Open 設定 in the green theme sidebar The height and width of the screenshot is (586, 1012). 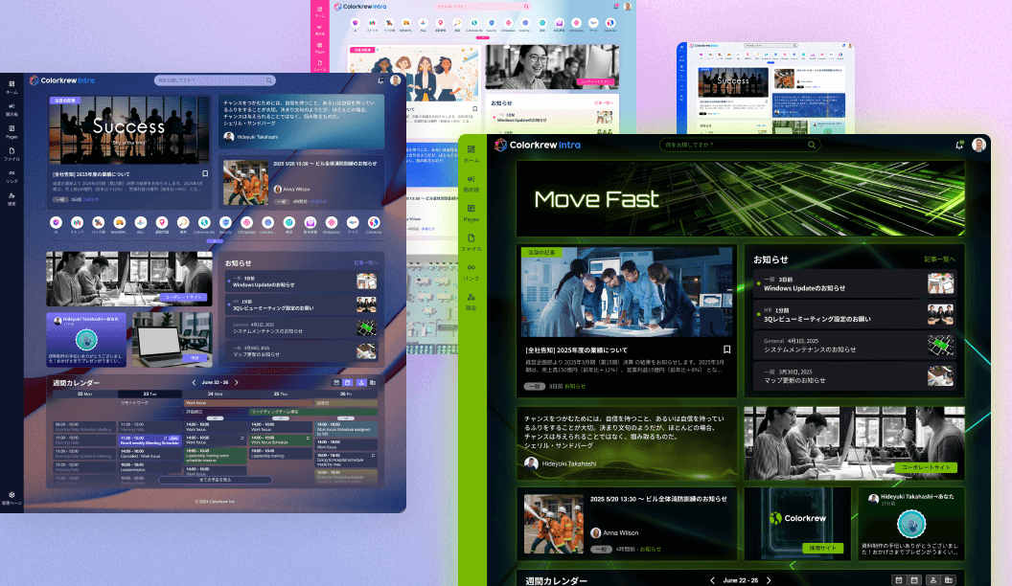pos(471,300)
